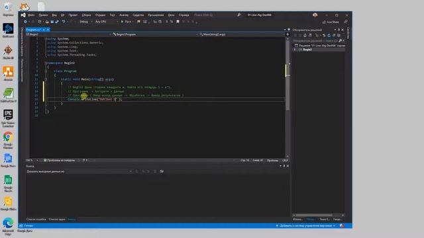
Task: Click the Visual Studio logo icon
Action: 23,15
